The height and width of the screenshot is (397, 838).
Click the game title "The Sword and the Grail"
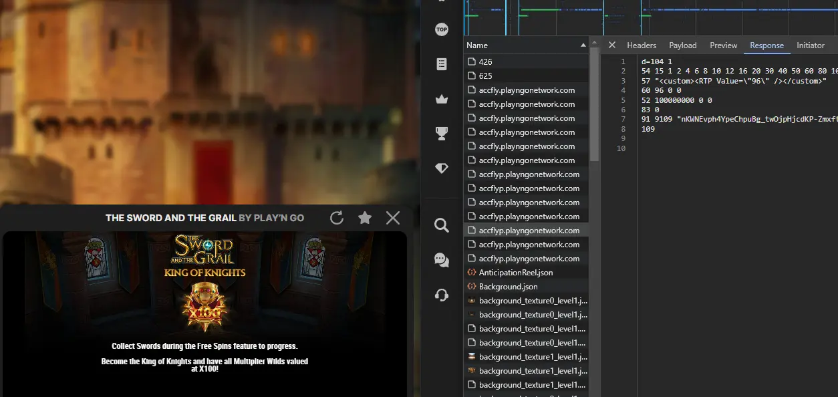click(x=170, y=218)
